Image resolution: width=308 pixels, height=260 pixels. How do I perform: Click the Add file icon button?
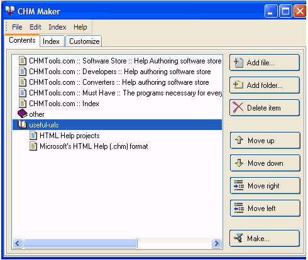pos(238,63)
